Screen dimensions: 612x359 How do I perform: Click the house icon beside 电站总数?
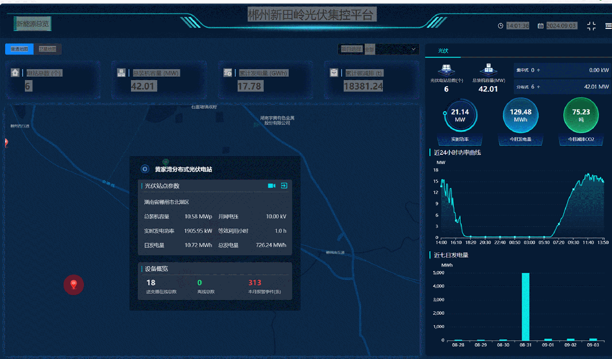[x=15, y=73]
